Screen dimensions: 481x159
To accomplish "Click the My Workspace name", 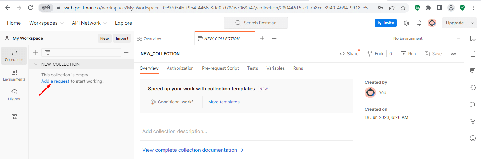I will point(28,38).
